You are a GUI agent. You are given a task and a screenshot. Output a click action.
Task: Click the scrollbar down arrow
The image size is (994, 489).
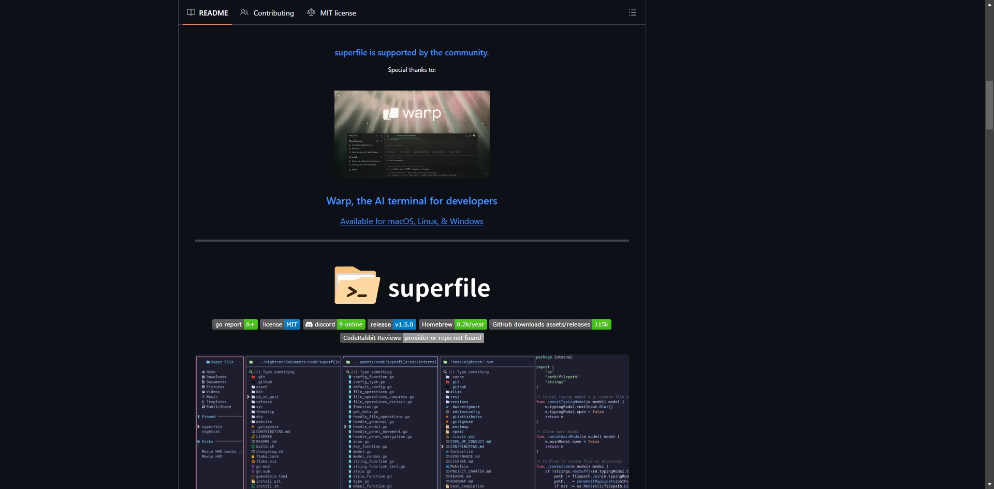click(989, 485)
